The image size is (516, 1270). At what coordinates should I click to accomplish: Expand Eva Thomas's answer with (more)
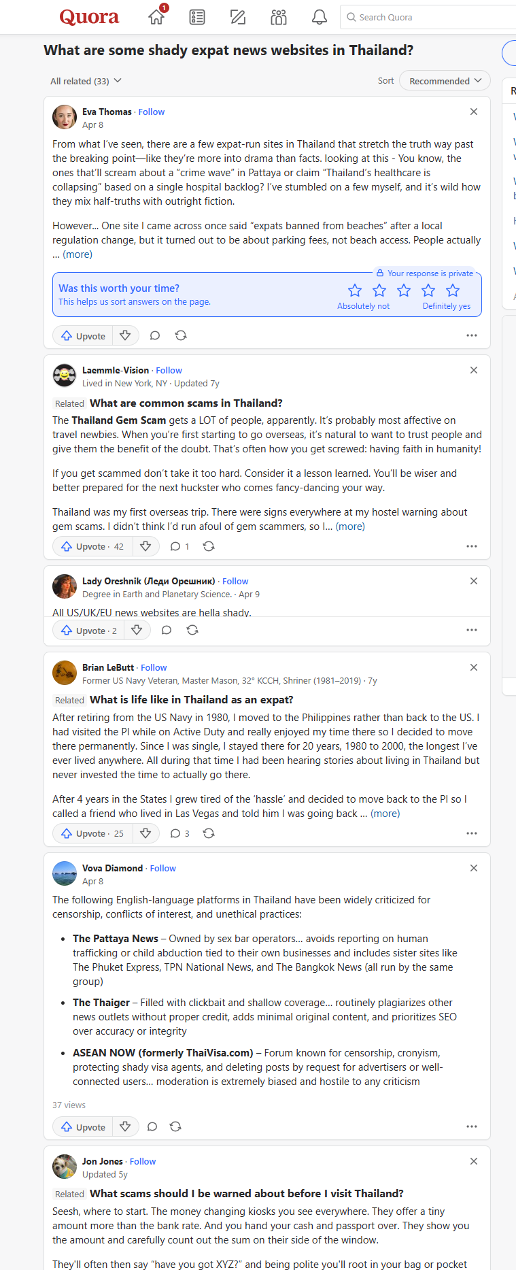click(x=78, y=254)
